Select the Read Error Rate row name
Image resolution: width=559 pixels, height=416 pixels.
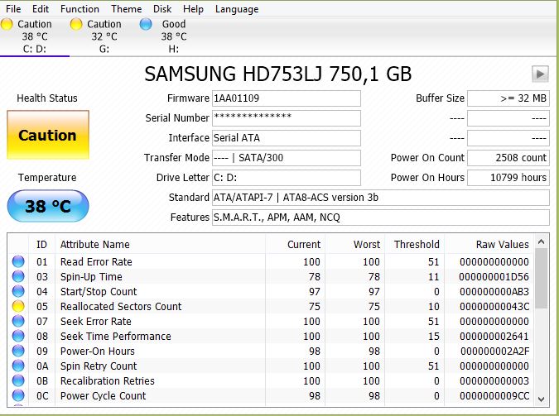click(x=96, y=262)
